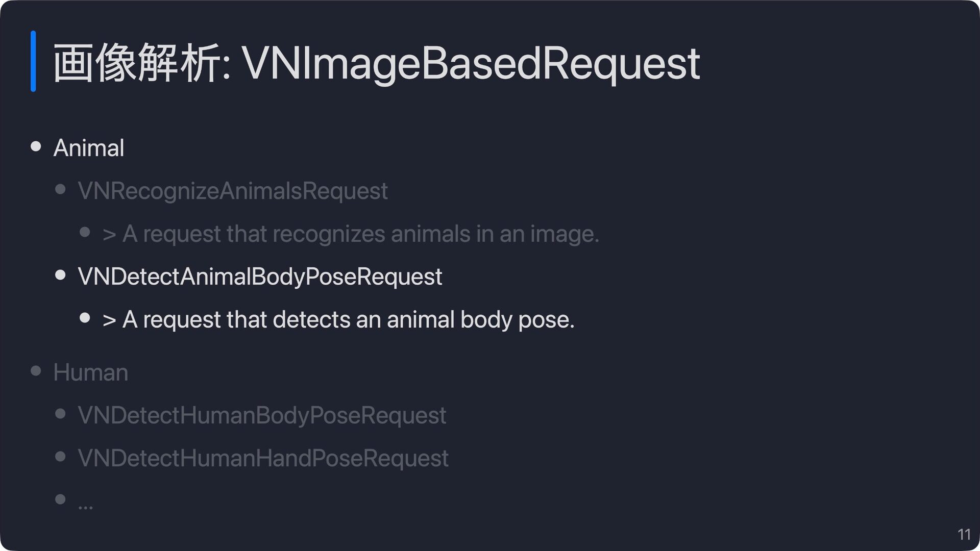Click bullet dot before VNDetectHumanHandPoseRequest

(60, 457)
